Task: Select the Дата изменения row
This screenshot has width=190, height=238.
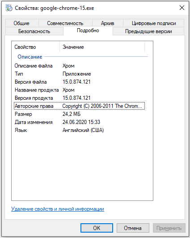Action: 80,122
